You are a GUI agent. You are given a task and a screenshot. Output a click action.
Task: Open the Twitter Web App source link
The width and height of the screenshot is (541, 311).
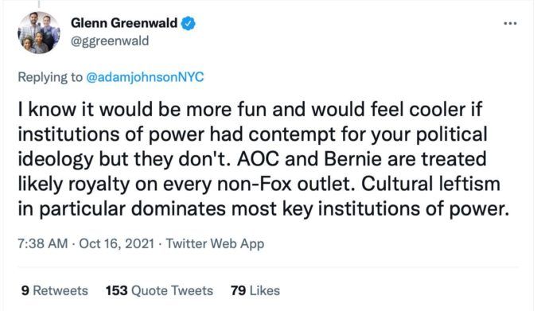(215, 243)
